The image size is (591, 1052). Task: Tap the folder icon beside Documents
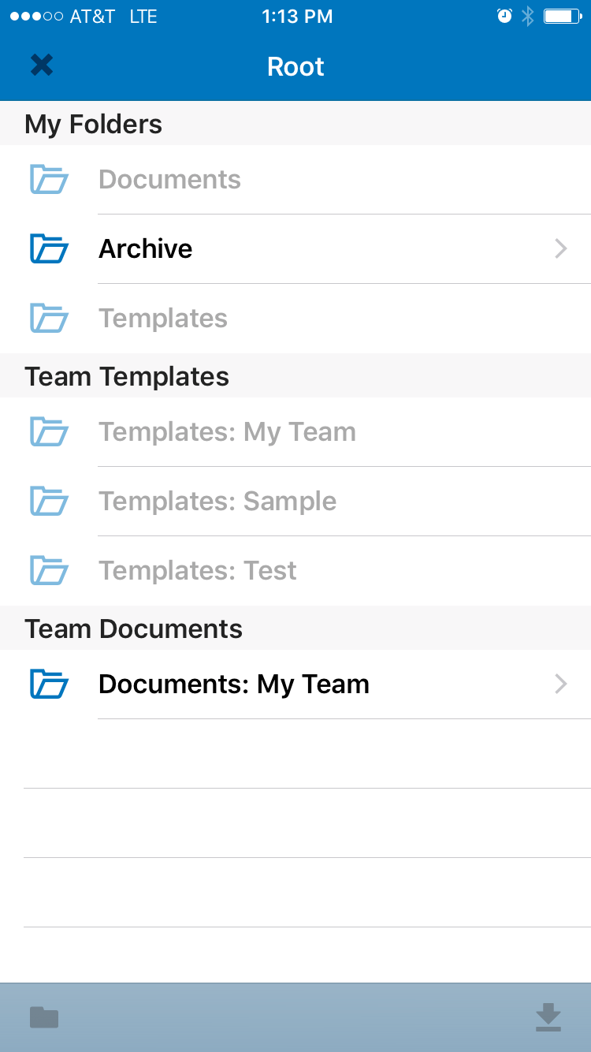click(49, 180)
